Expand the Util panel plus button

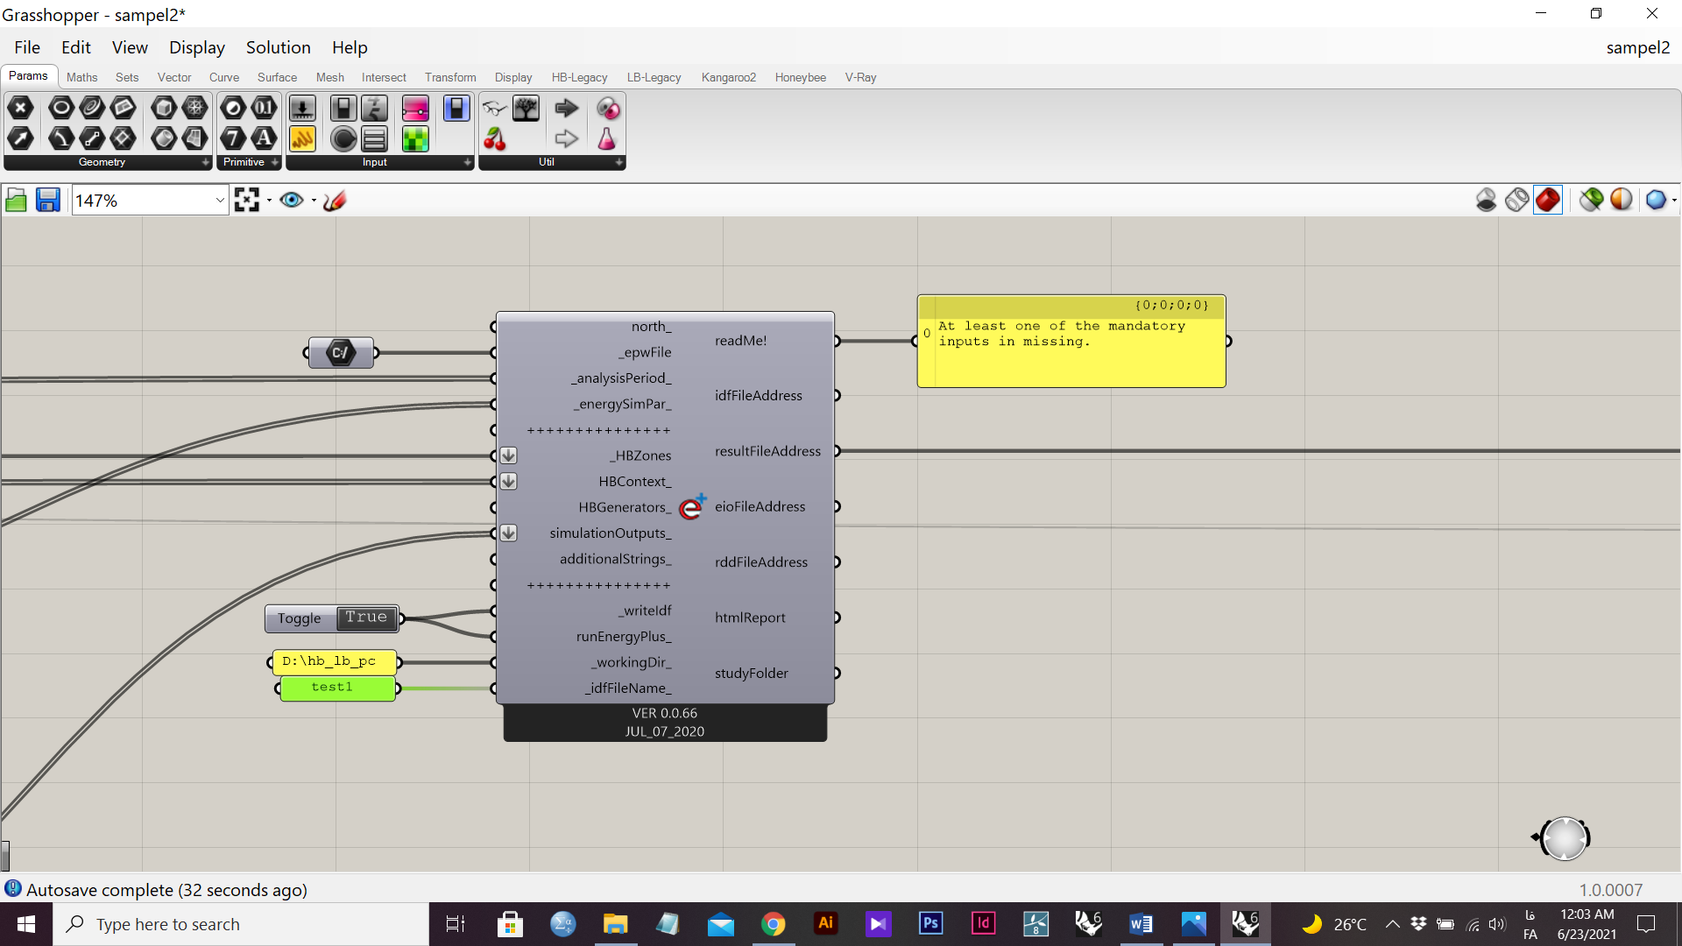[x=618, y=163]
